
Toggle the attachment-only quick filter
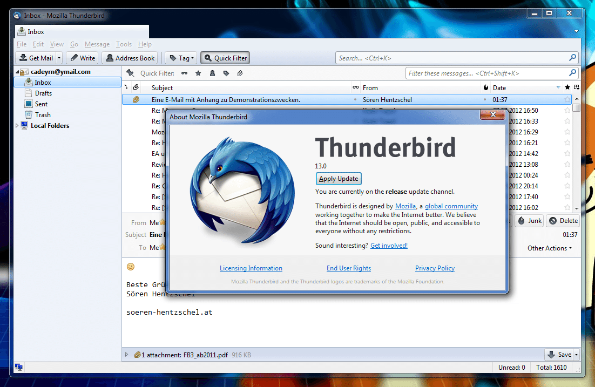click(240, 73)
